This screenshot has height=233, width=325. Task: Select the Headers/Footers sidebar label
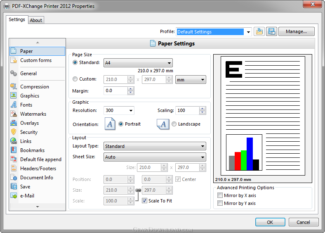pyautogui.click(x=38, y=169)
